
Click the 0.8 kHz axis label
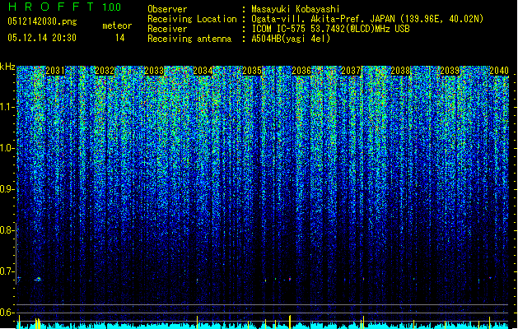(x=7, y=230)
